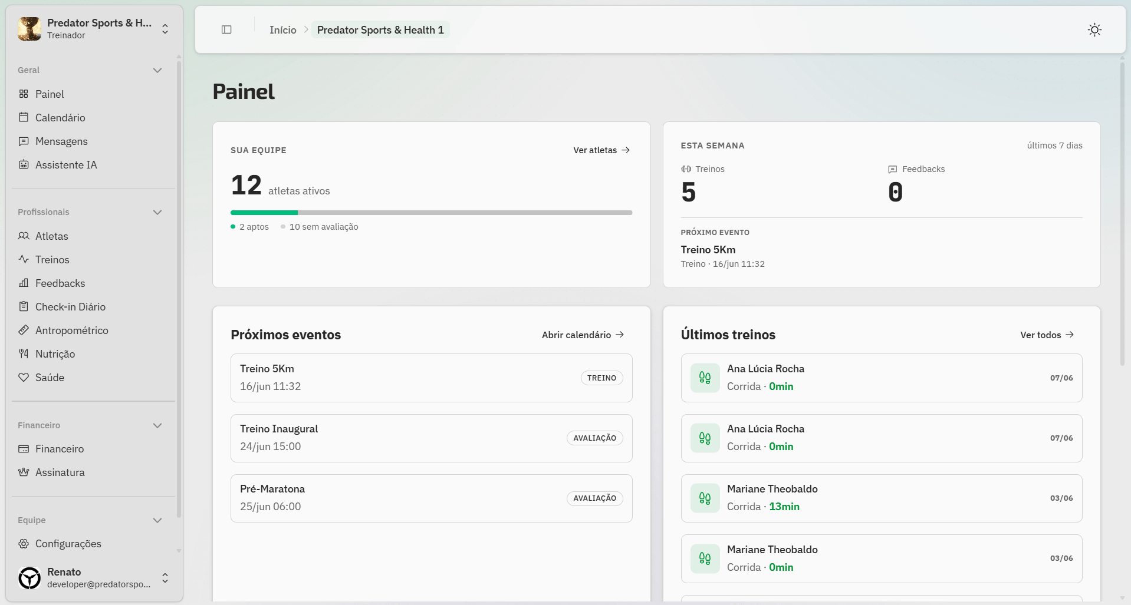Click the Ver atletas link
Viewport: 1131px width, 605px height.
(x=601, y=150)
